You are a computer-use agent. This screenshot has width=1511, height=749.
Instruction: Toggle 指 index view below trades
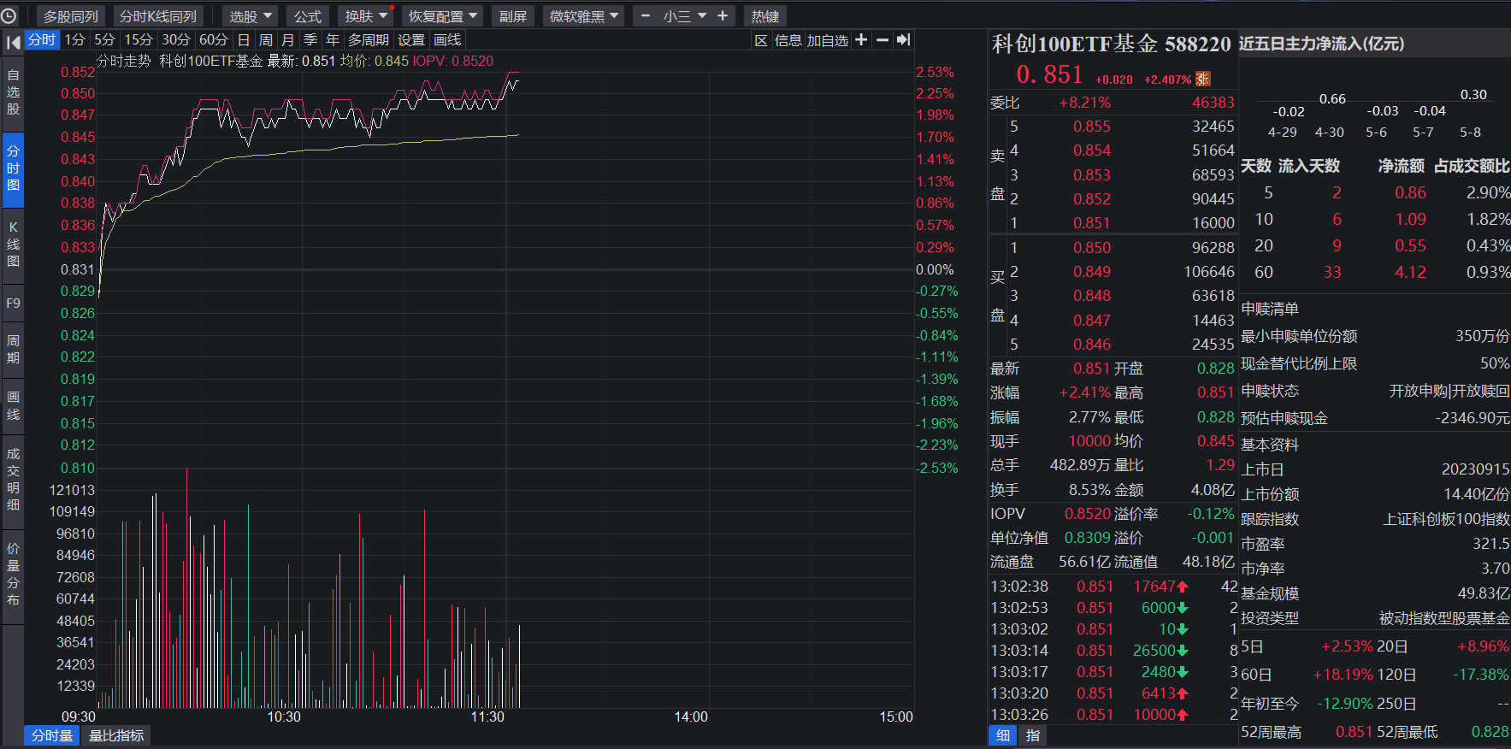1032,735
